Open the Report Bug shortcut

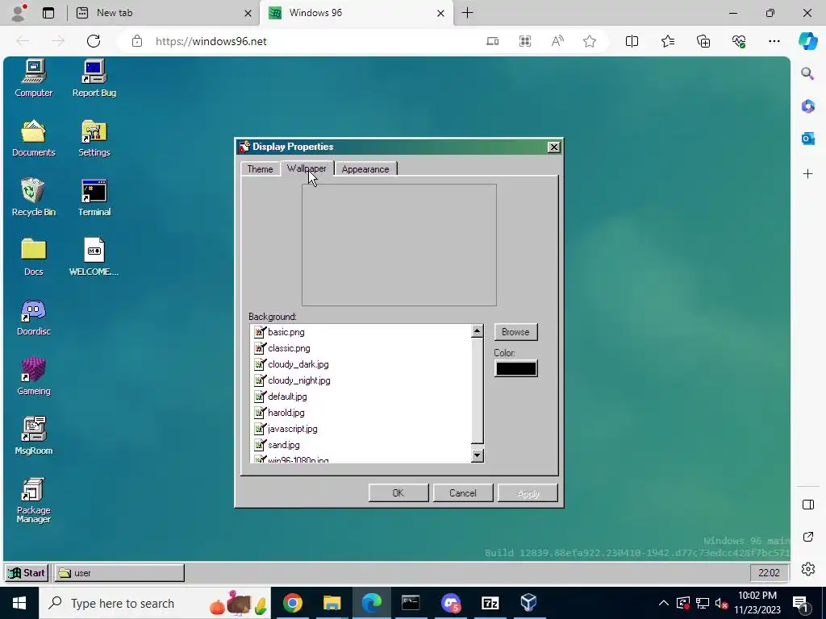94,79
